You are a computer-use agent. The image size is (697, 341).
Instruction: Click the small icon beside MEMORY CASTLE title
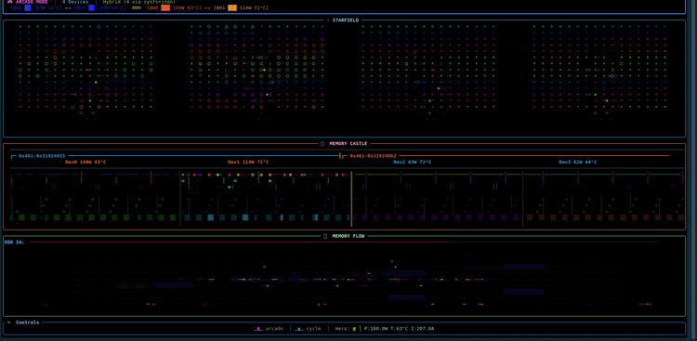click(322, 144)
